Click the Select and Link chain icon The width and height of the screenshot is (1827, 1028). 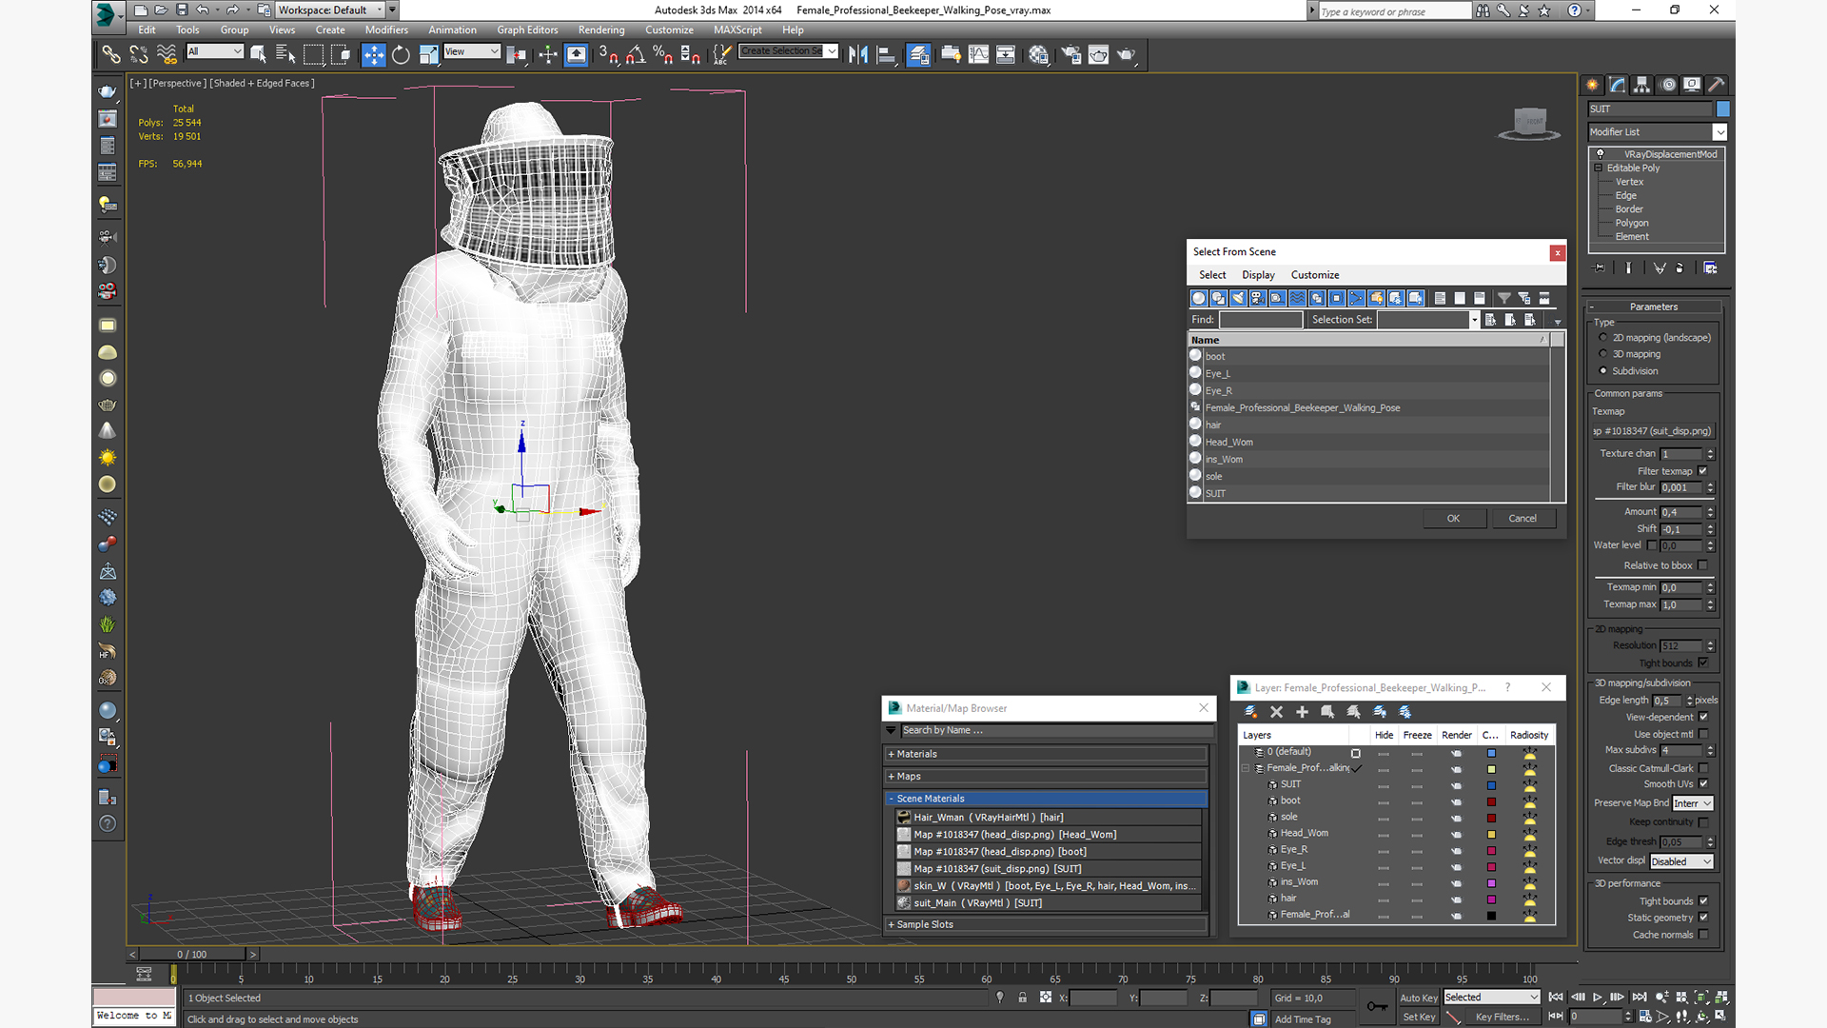coord(111,55)
